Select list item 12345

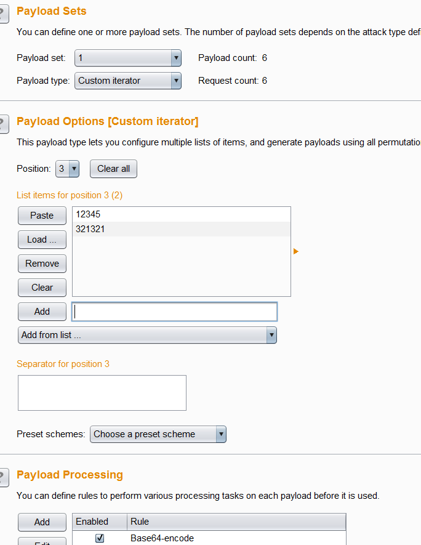tap(182, 214)
